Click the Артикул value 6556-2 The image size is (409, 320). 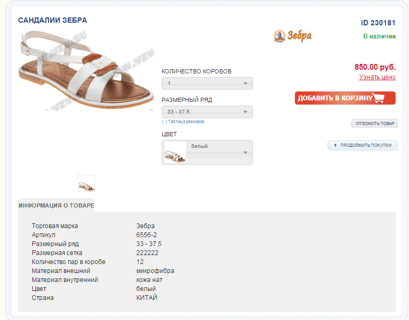146,235
